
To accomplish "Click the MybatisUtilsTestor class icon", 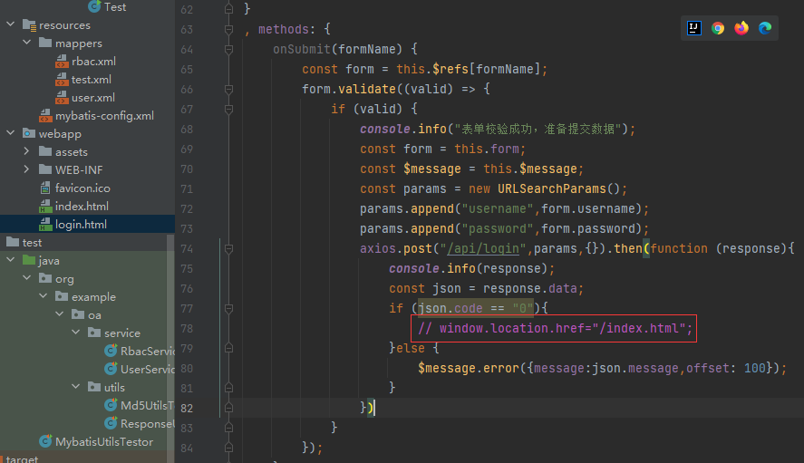I will click(x=45, y=442).
